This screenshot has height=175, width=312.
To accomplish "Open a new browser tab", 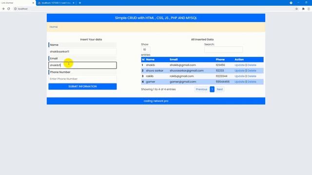I will click(80, 3).
